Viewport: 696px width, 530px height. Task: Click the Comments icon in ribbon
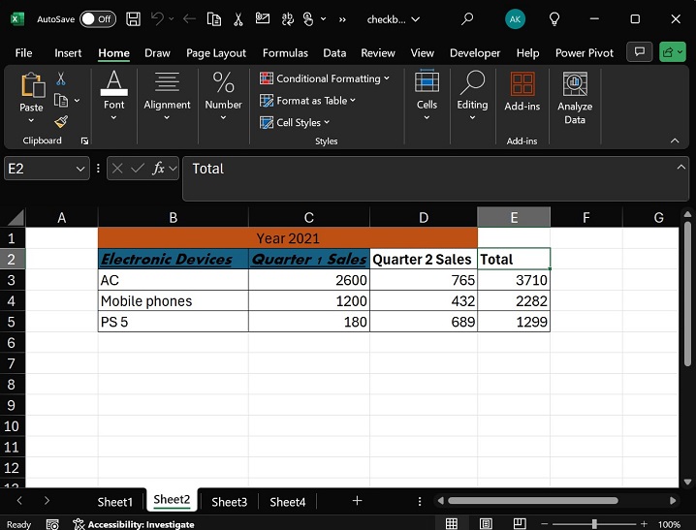(639, 52)
